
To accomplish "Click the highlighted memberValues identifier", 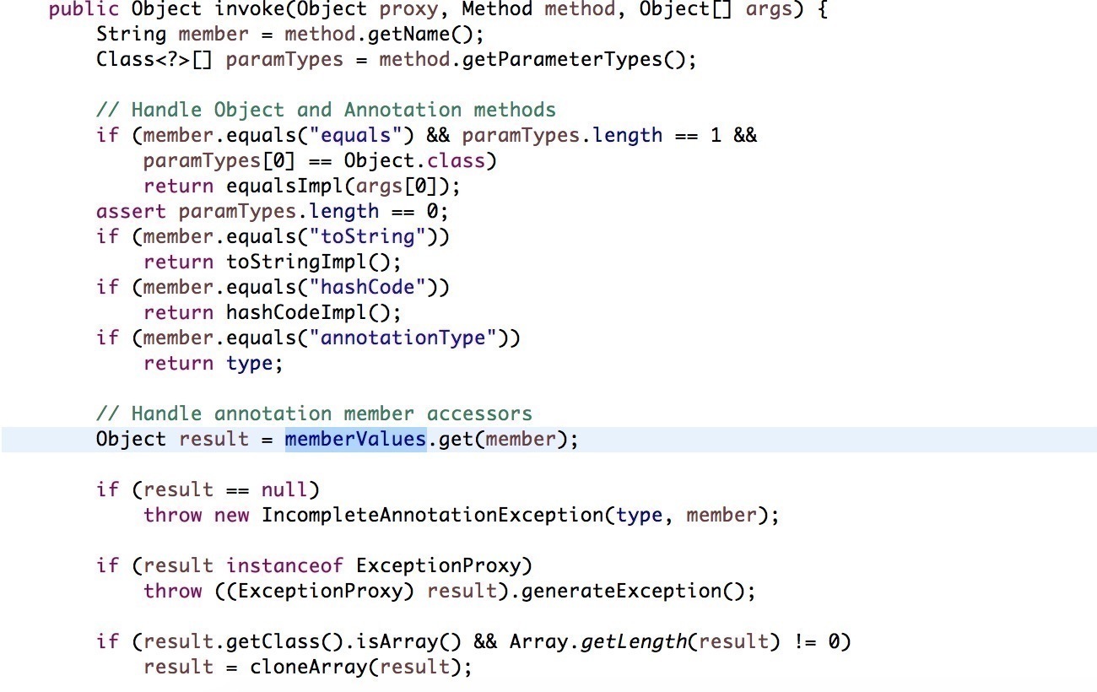I will (355, 440).
